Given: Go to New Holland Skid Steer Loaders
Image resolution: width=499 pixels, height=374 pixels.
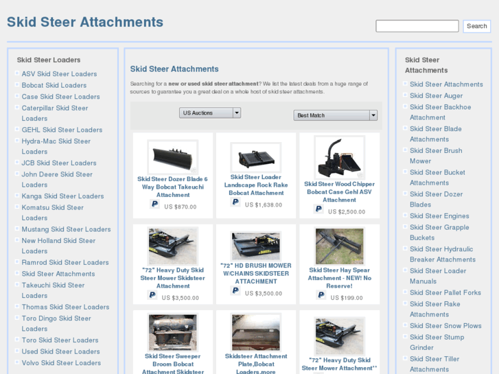Looking at the screenshot, I should click(x=58, y=246).
